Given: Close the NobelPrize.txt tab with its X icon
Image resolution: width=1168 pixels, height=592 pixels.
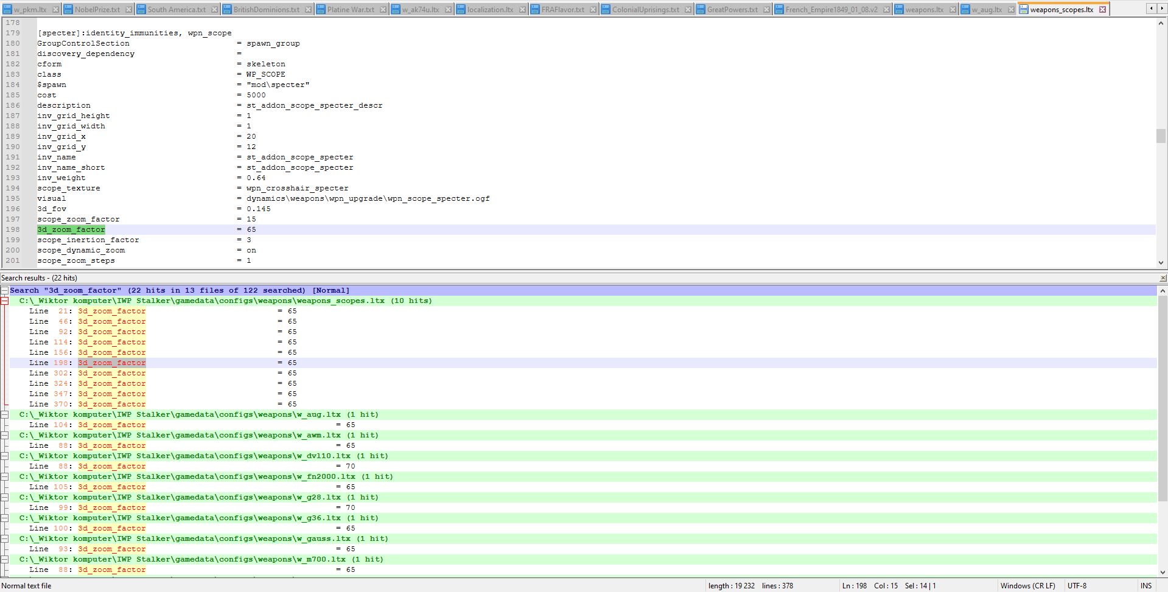Looking at the screenshot, I should [129, 10].
